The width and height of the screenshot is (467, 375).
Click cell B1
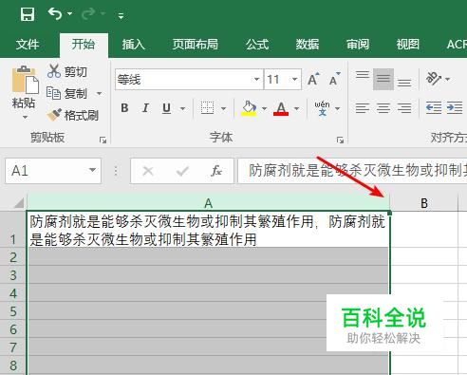click(424, 229)
